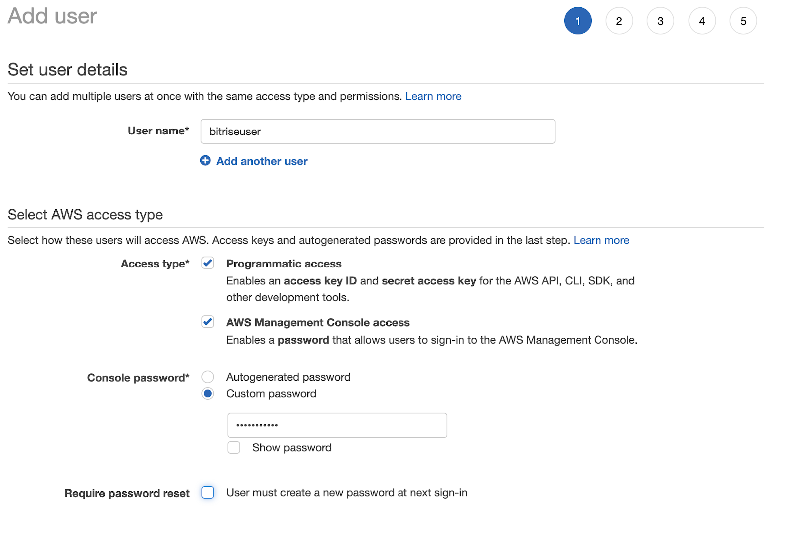Click AWS Management Console access label
The image size is (798, 534).
point(318,323)
